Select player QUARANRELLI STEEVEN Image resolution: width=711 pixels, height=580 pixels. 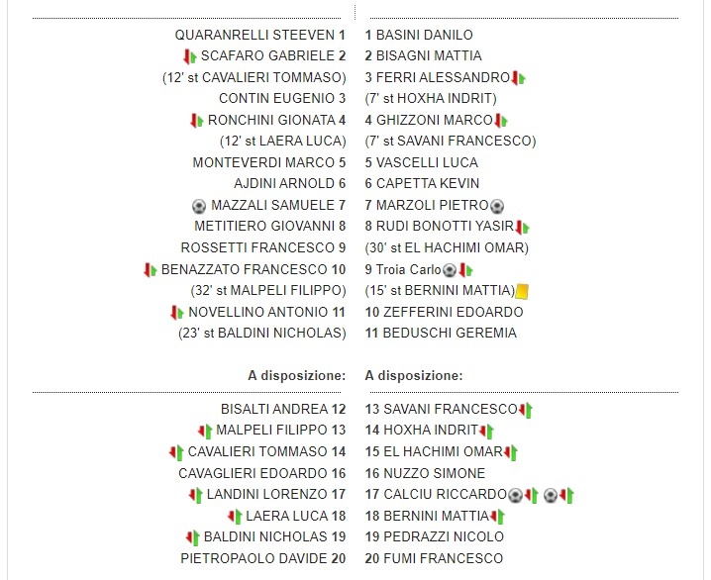tap(254, 35)
